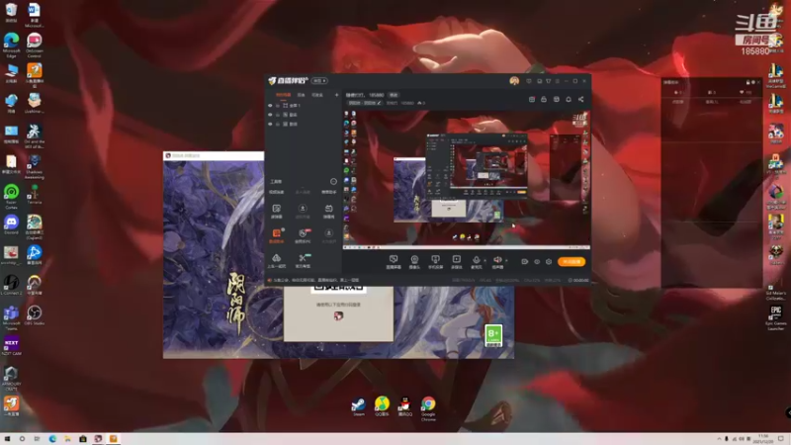Open QQ Music desktop shortcut
791x445 pixels.
382,406
